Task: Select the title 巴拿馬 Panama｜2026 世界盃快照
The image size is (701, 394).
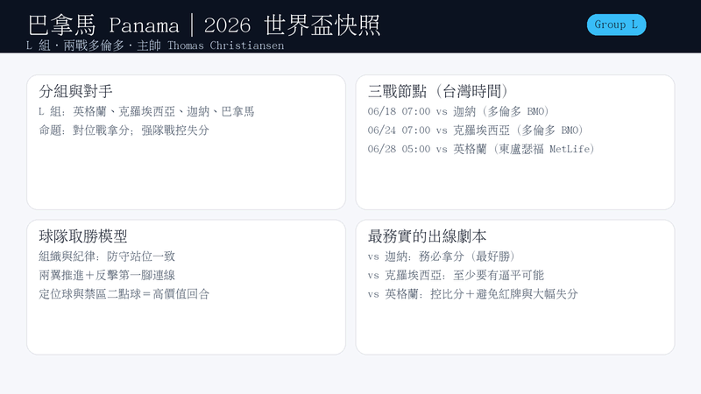Action: (204, 25)
